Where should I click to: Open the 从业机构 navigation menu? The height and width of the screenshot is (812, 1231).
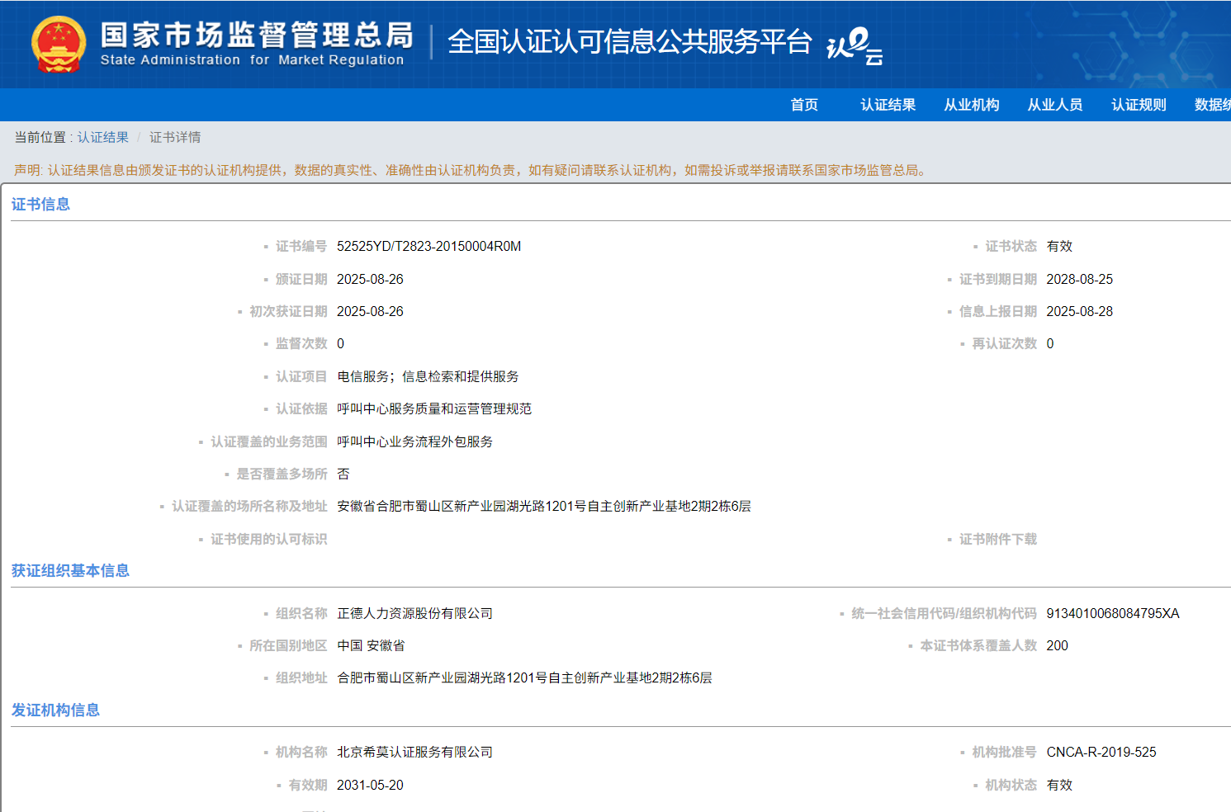[971, 105]
